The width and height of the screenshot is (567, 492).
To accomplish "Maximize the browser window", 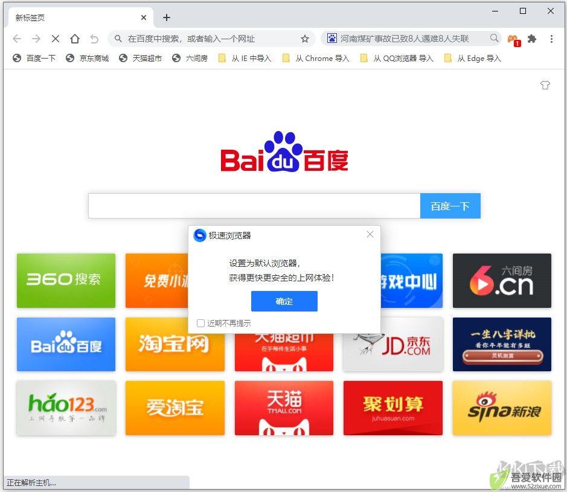I will point(522,11).
